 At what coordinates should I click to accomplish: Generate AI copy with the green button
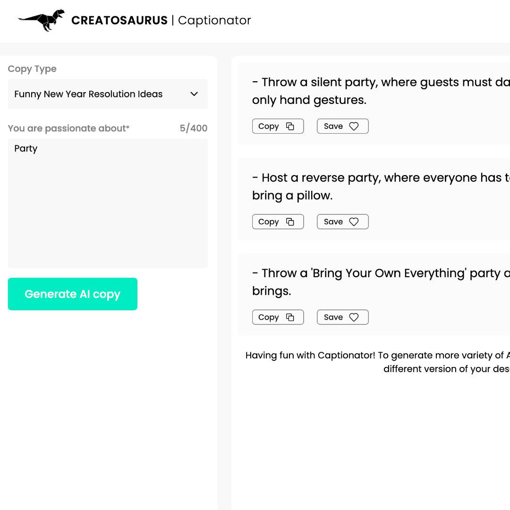coord(73,294)
